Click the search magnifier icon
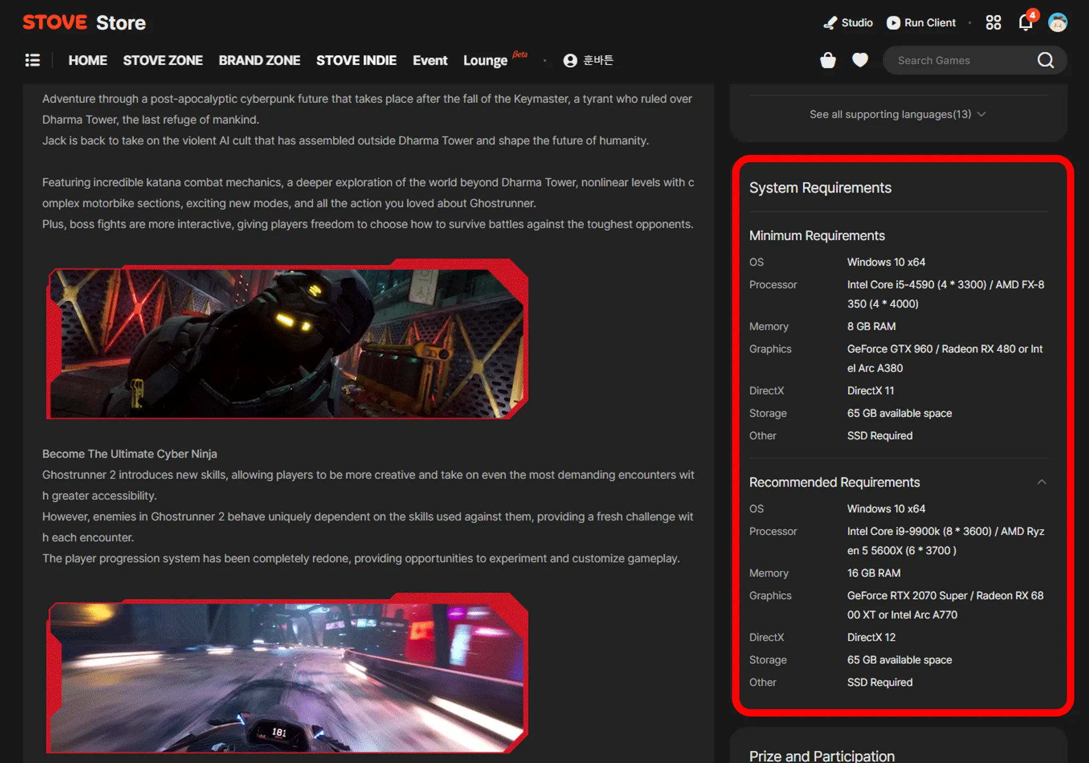Image resolution: width=1089 pixels, height=763 pixels. point(1045,60)
